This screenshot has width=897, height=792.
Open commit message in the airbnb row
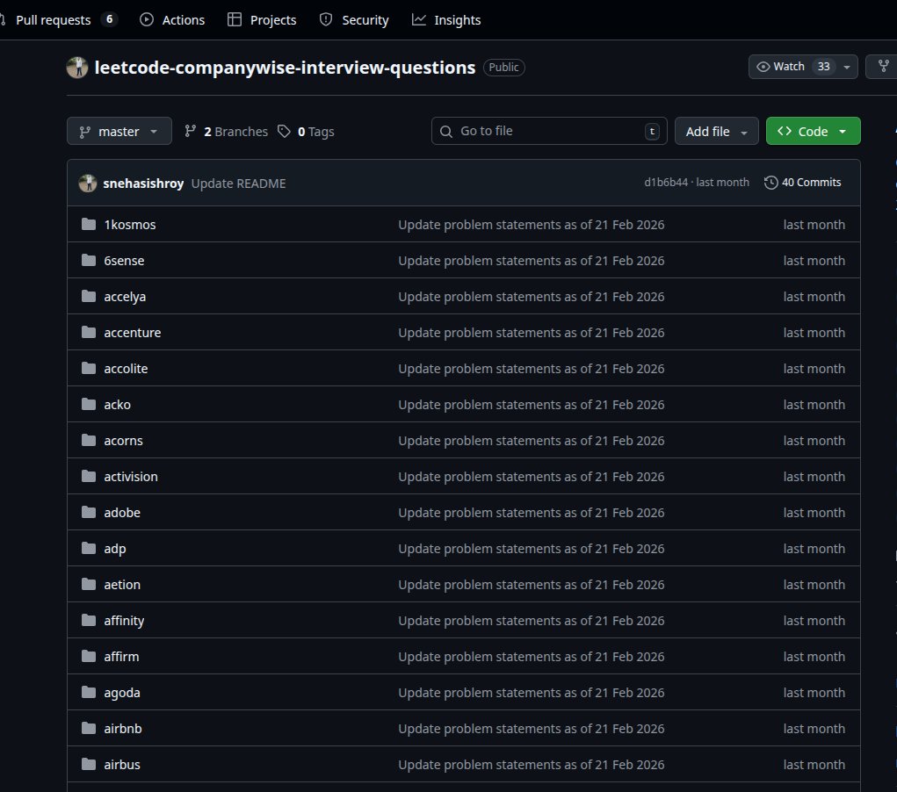(x=532, y=729)
